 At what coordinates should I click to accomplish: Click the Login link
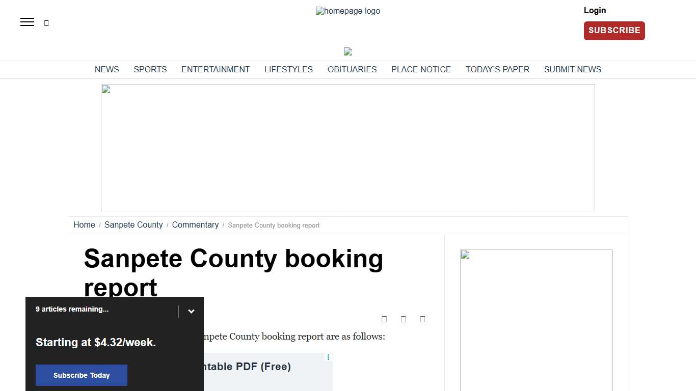tap(595, 10)
